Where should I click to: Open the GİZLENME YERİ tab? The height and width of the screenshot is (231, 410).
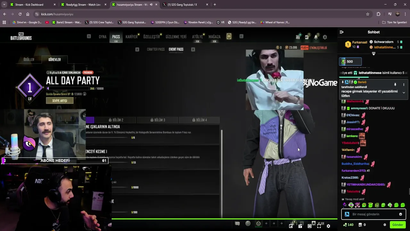point(176,37)
